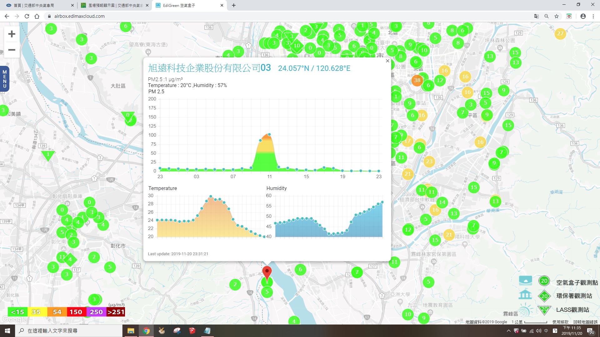The image size is (600, 337).
Task: Click the yellow 35 legend color
Action: (x=37, y=312)
